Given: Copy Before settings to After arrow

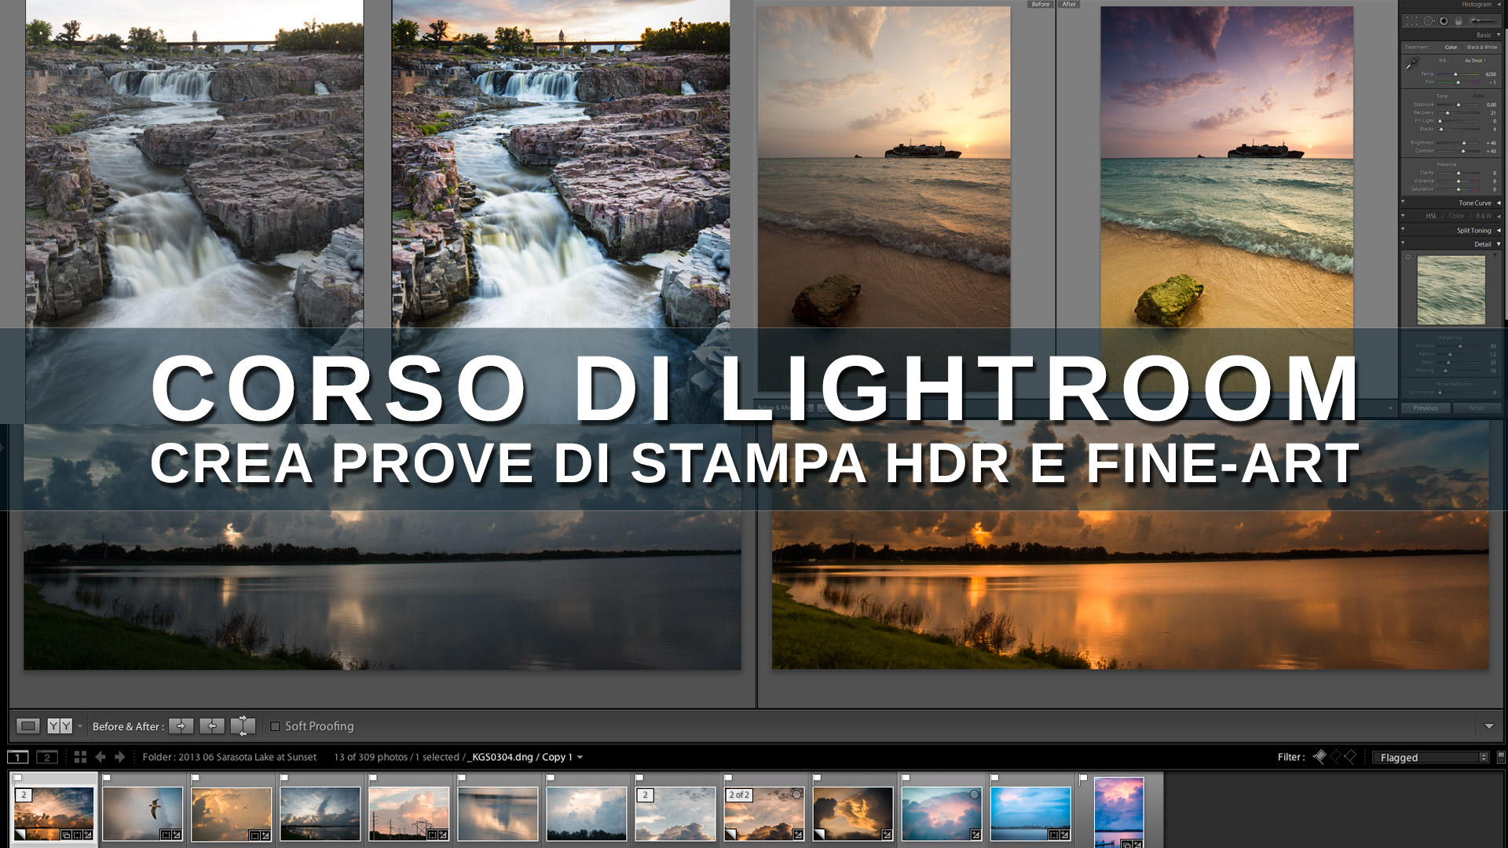Looking at the screenshot, I should (x=181, y=726).
